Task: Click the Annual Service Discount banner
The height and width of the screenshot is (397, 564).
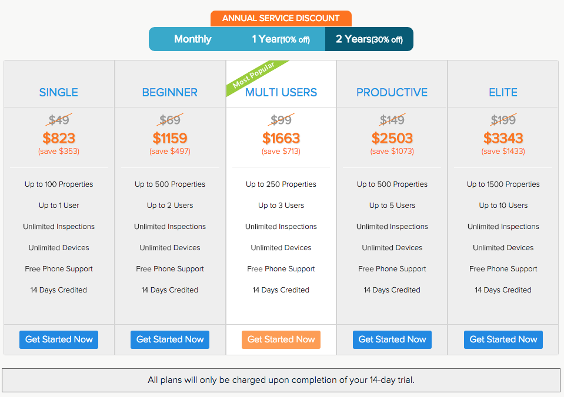Action: [281, 18]
